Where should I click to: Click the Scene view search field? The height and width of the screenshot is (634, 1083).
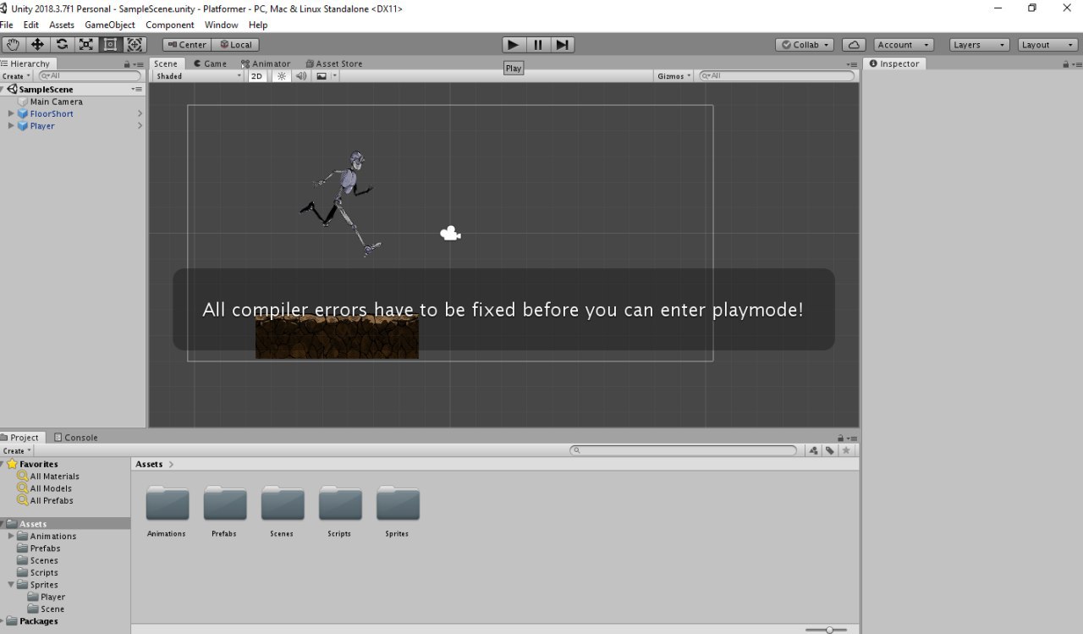[777, 76]
